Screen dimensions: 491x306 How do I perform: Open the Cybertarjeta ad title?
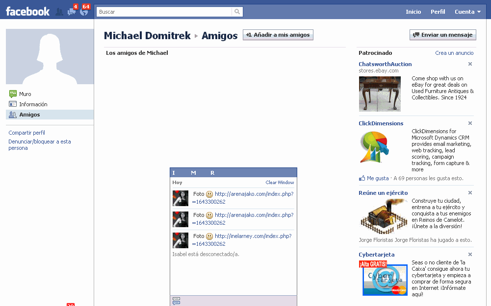pos(377,255)
